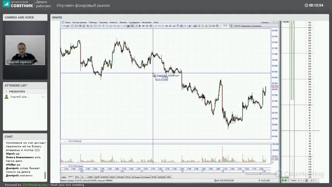Select the four-arrow crosshair move tool
The width and height of the screenshot is (332, 187).
[140, 26]
